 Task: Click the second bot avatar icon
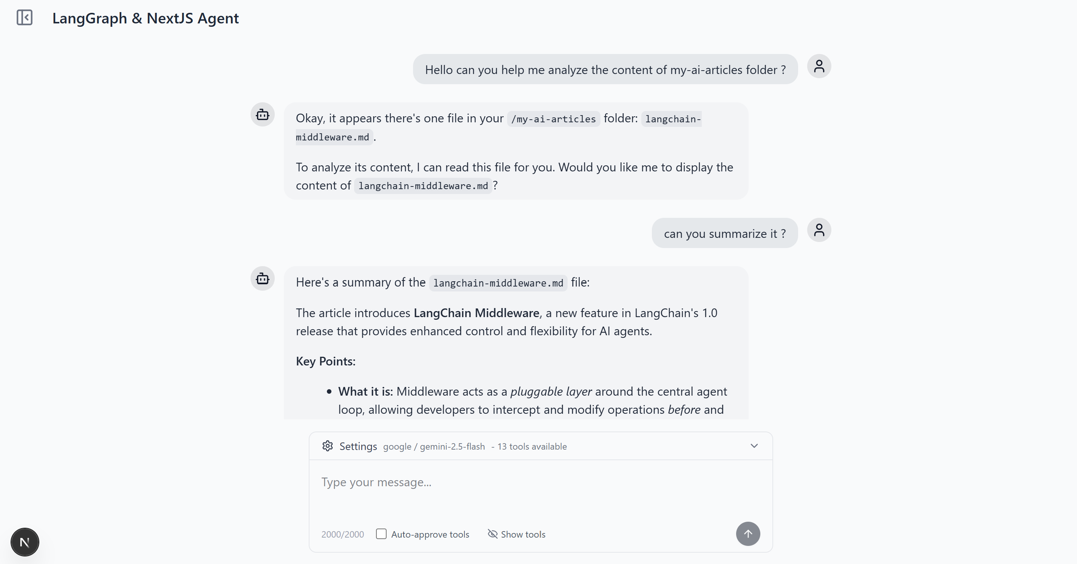pyautogui.click(x=263, y=279)
